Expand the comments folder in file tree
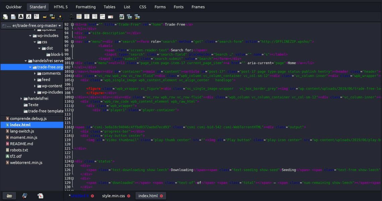Viewport: 382px width, 201px height. click(35, 73)
